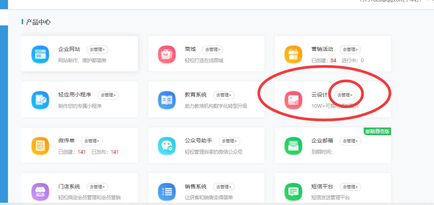
Task: Click the 营销活动 title text
Action: (322, 49)
